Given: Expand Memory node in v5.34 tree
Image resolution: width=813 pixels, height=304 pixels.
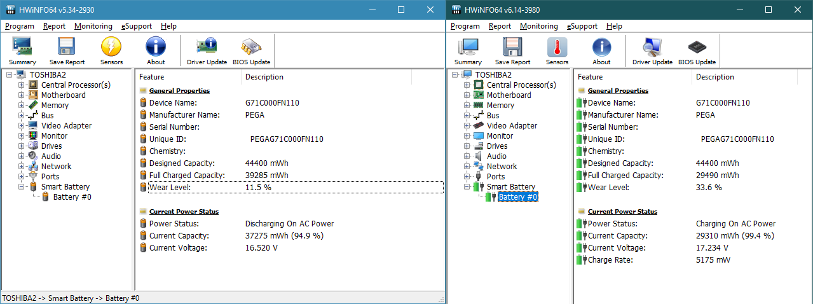Looking at the screenshot, I should 22,106.
